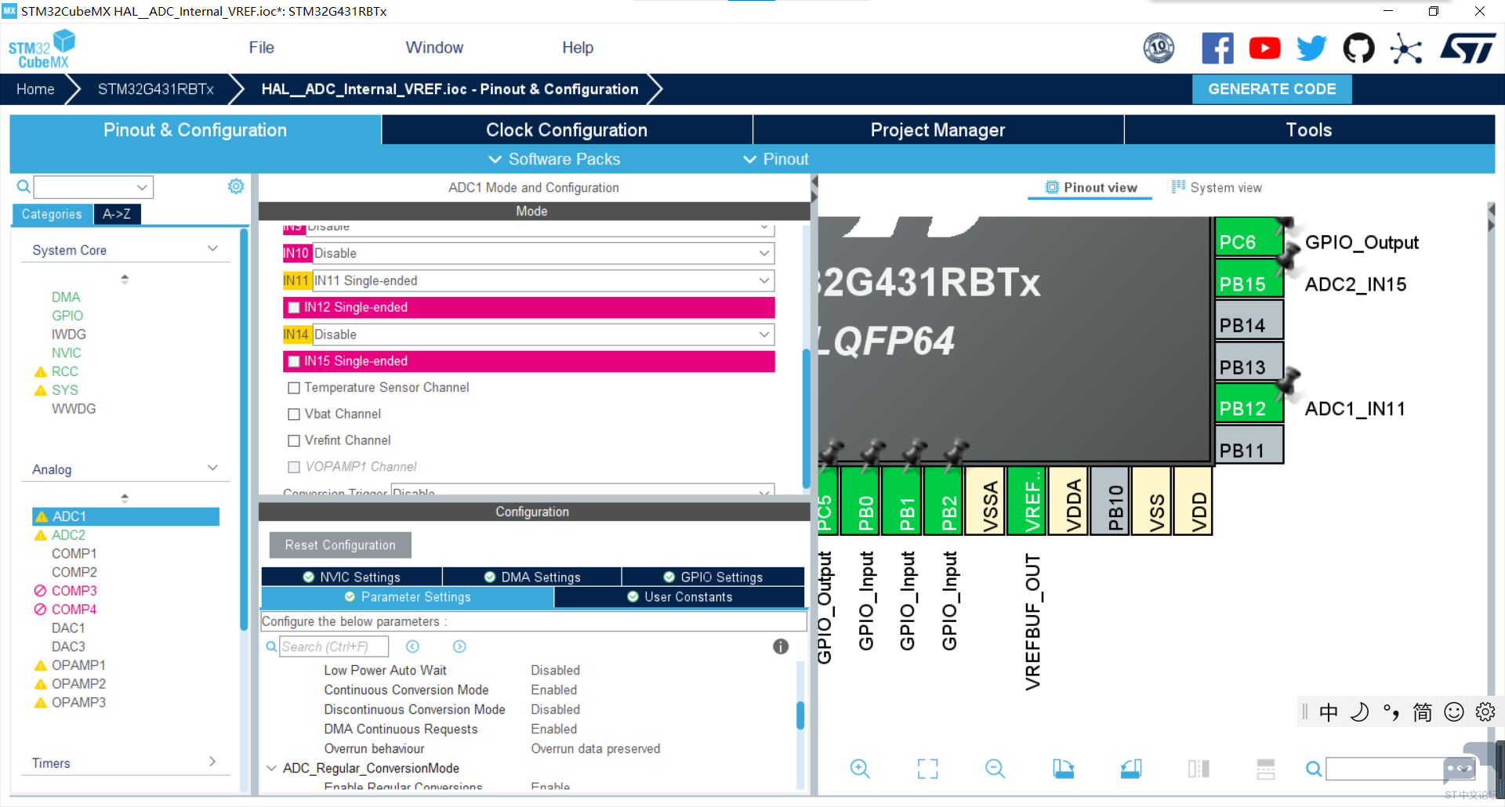This screenshot has height=807, width=1505.
Task: Click STM32G431RBTx breadcrumb
Action: pos(156,89)
